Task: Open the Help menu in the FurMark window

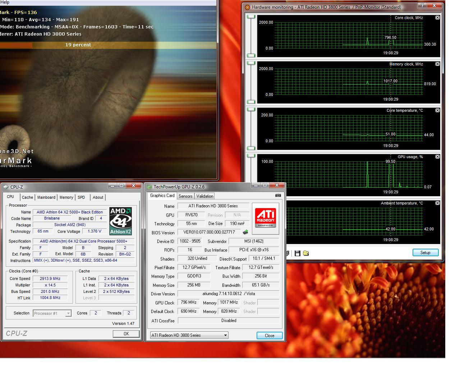Action: click(5, 2)
